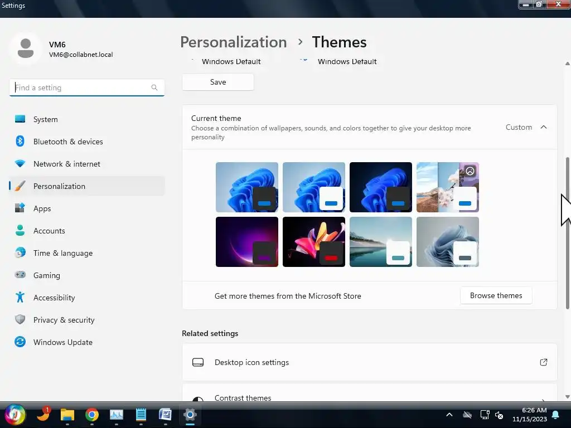Click the VM6 user avatar
The image size is (571, 428).
coord(26,48)
